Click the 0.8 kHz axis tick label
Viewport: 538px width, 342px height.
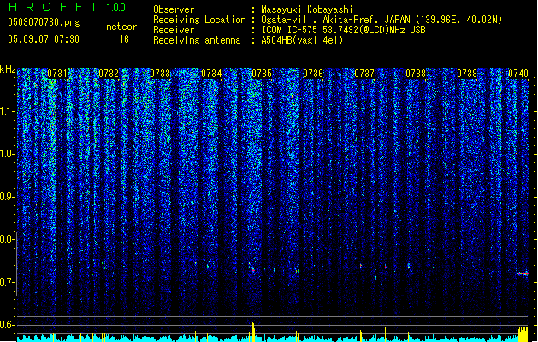7,239
